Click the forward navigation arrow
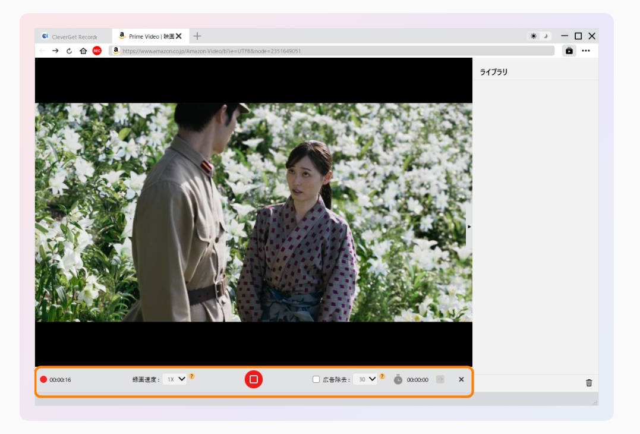 click(x=55, y=51)
